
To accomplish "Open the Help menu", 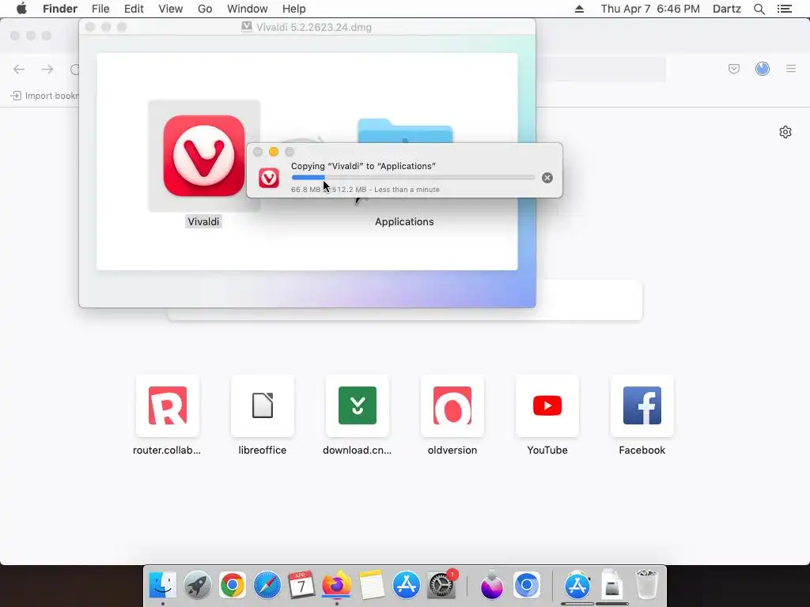I will (x=294, y=9).
